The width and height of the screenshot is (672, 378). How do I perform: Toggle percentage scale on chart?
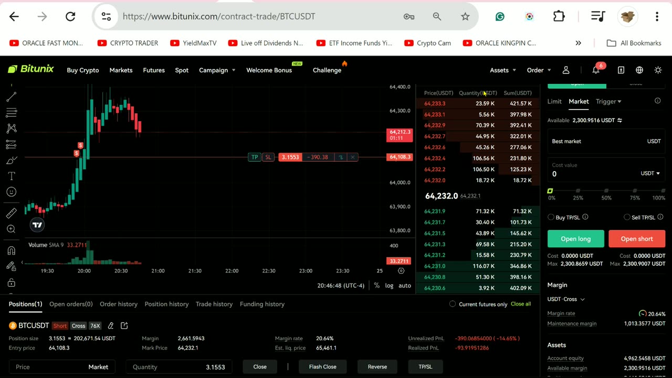376,286
